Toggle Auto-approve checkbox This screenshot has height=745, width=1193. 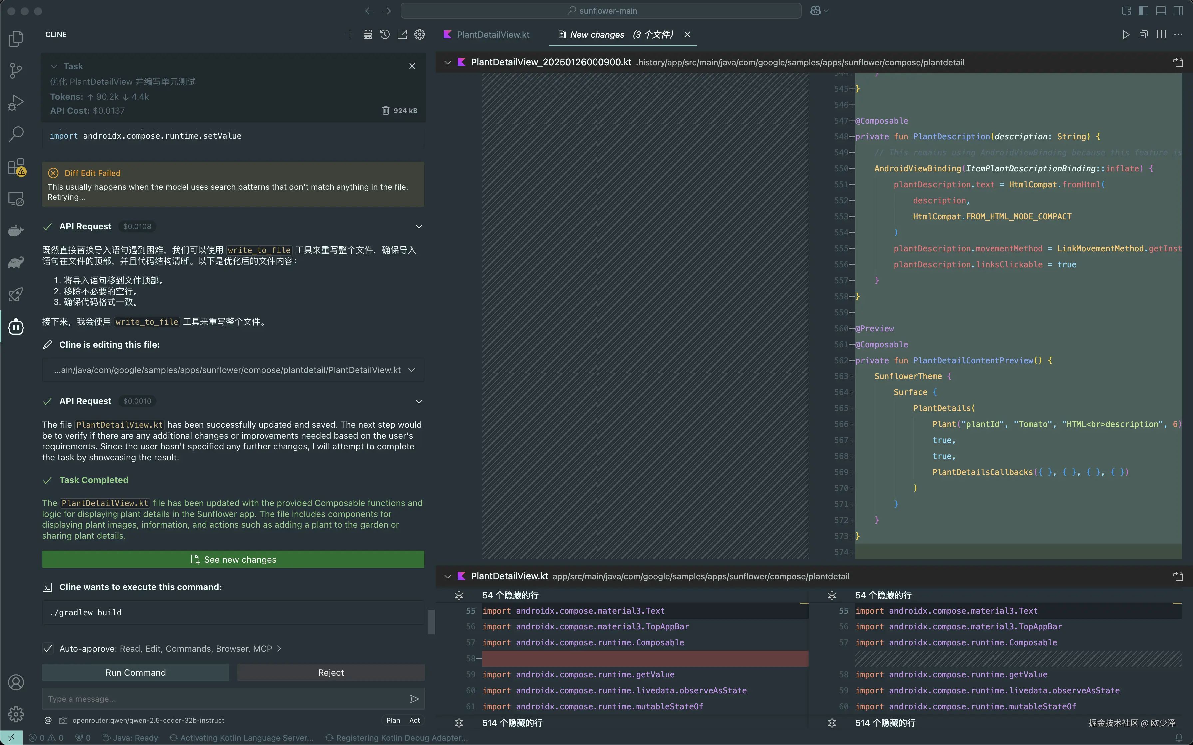(48, 648)
